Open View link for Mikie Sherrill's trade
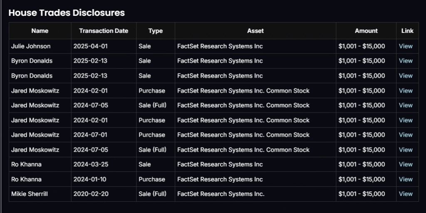The image size is (426, 213). tap(406, 194)
